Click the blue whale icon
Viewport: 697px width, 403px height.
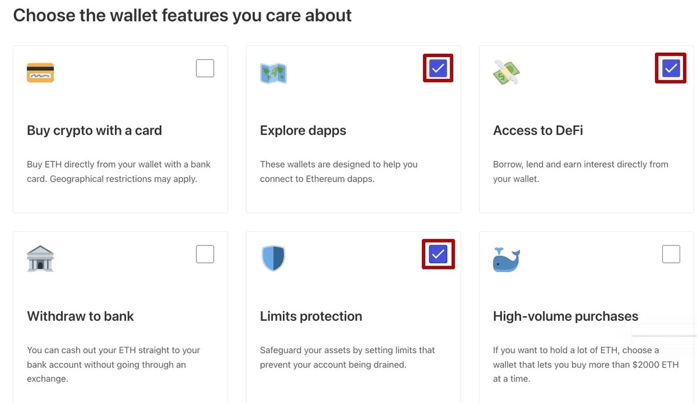click(506, 259)
